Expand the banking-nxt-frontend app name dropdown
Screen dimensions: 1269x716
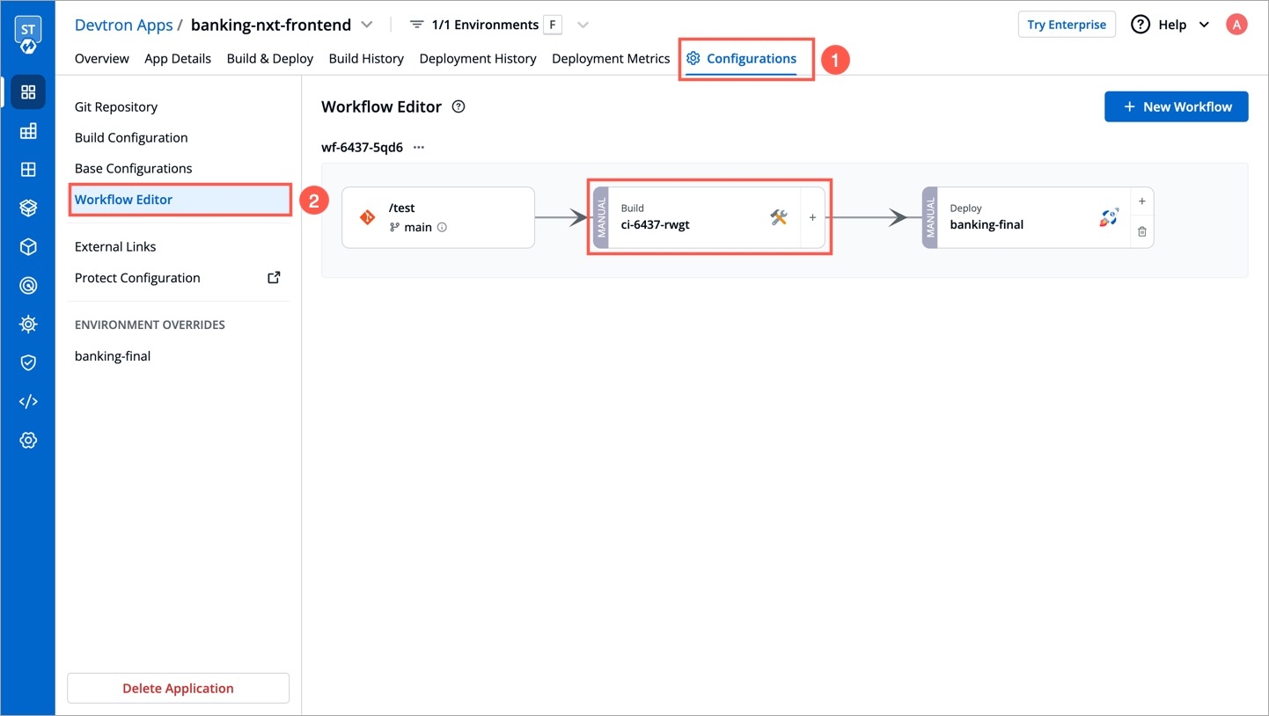coord(367,25)
